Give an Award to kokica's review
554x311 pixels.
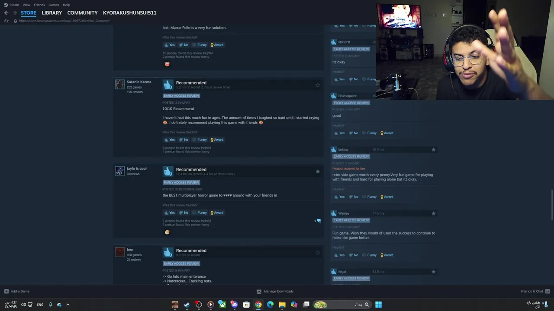click(x=387, y=197)
